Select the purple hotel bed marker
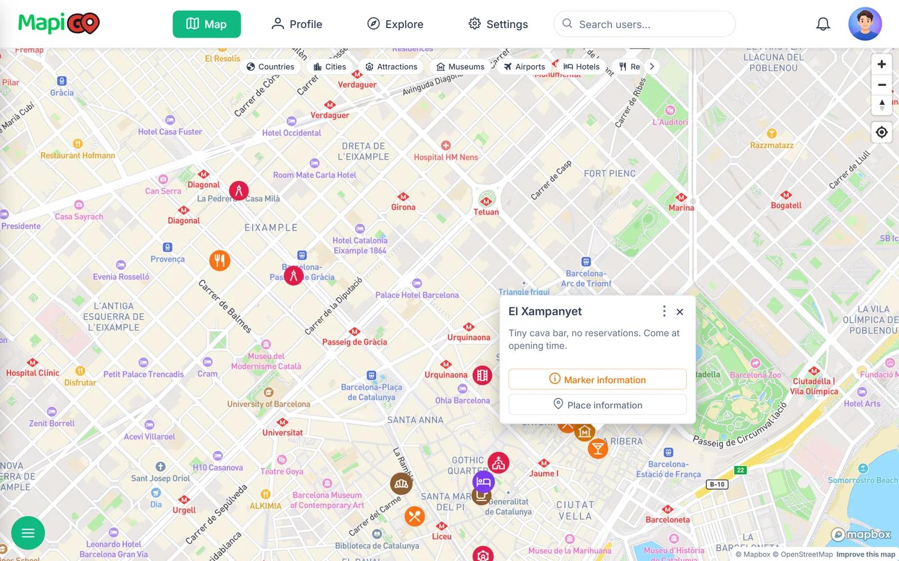 483,482
